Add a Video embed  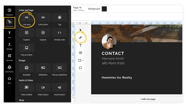[27, 89]
